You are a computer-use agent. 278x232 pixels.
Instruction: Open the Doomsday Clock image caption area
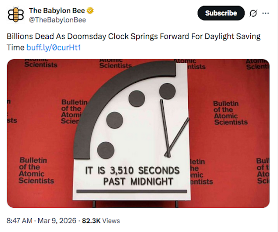(x=131, y=175)
